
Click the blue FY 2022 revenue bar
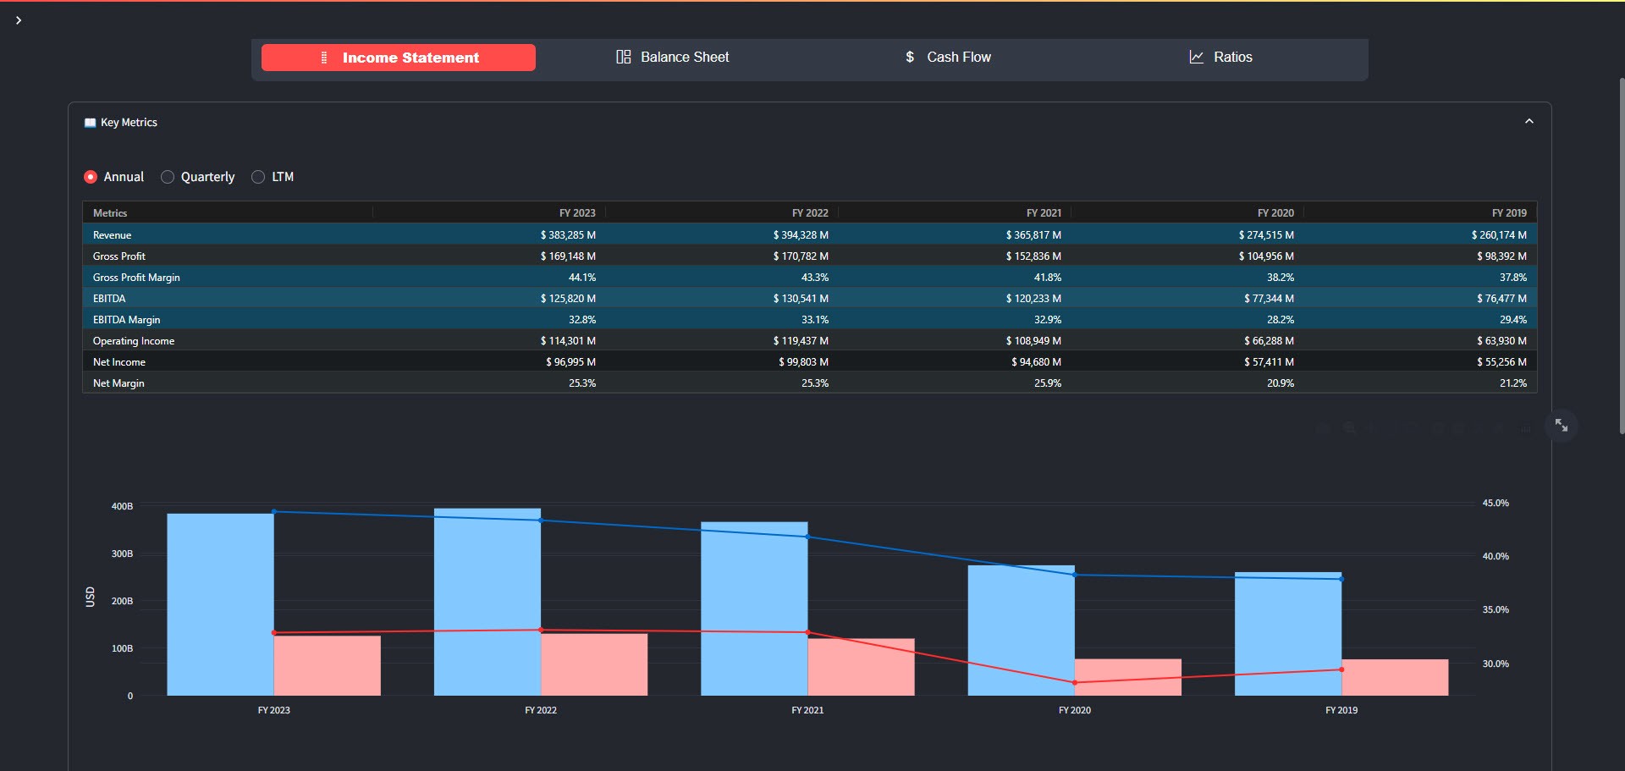coord(487,602)
